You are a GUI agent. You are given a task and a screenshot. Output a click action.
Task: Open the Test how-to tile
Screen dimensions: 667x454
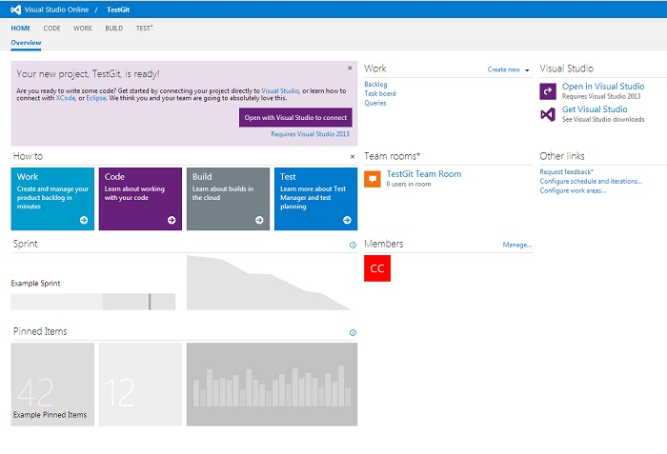pos(315,199)
